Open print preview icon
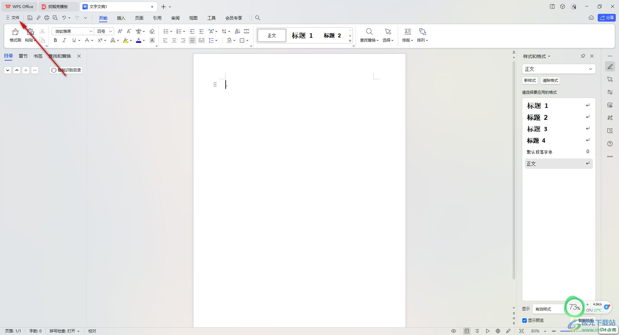Viewport: 619px width, 335px height. (55, 18)
